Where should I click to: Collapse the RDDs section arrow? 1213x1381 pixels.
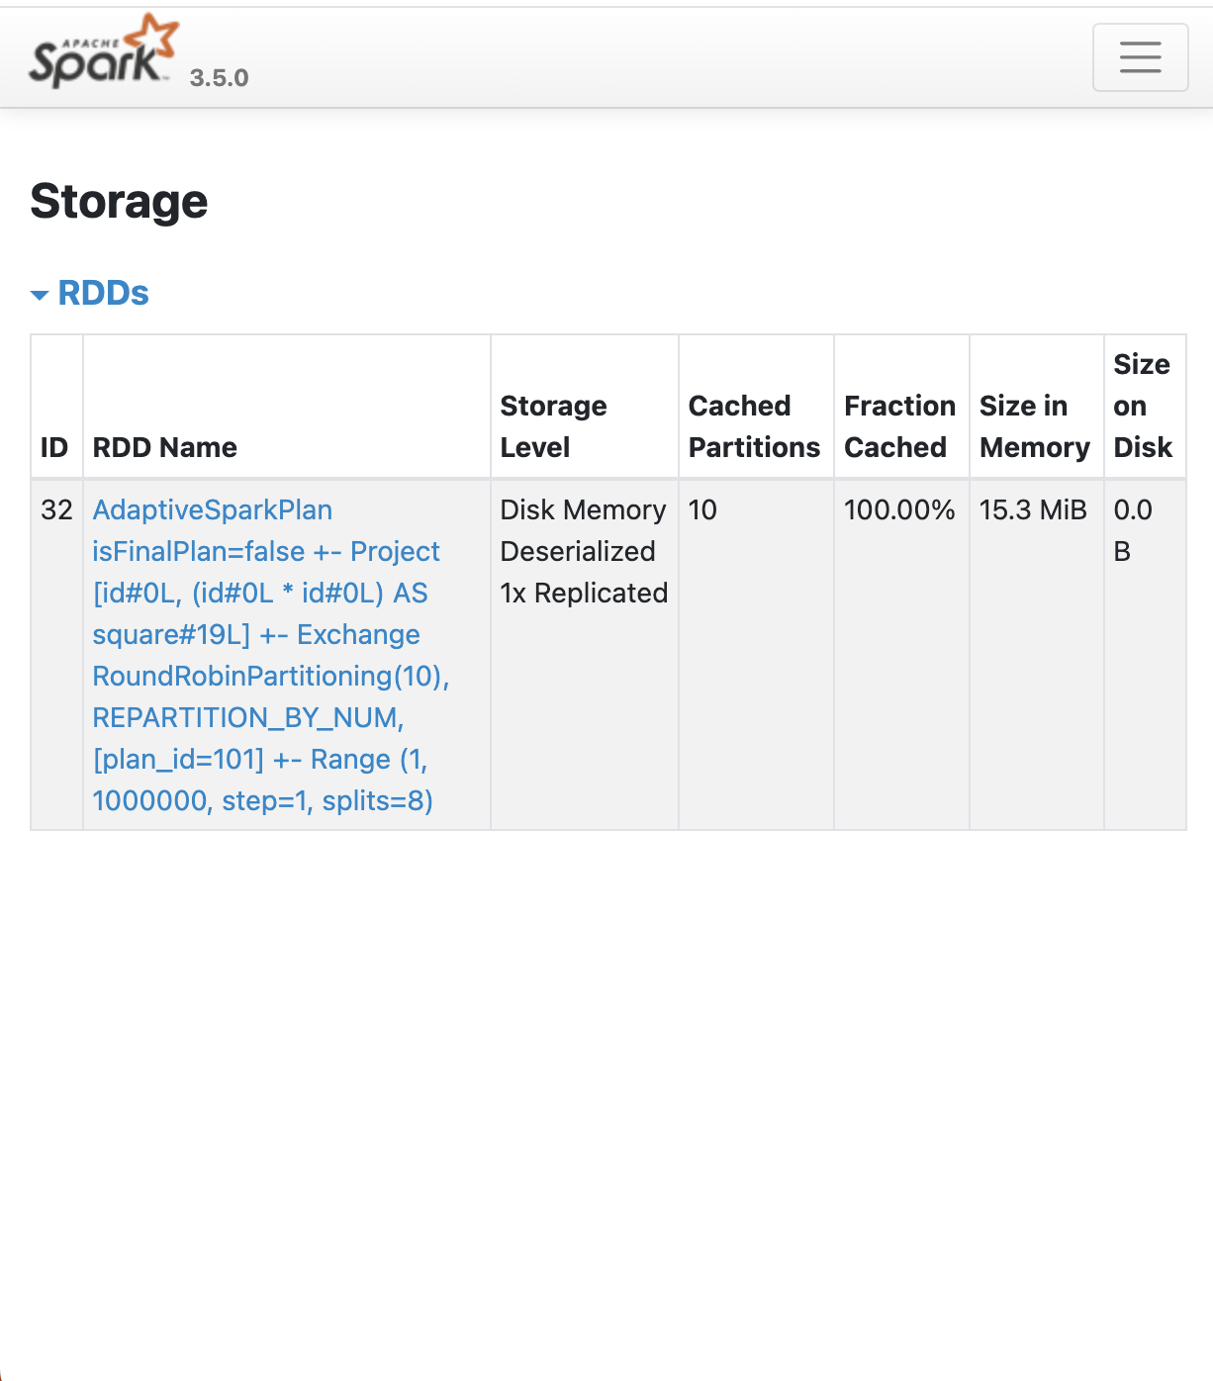click(x=40, y=295)
